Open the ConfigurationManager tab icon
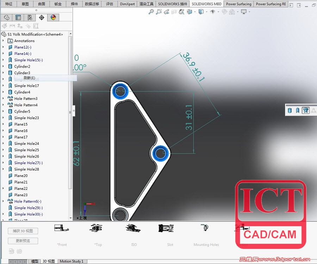317x264 pixels. point(30,18)
